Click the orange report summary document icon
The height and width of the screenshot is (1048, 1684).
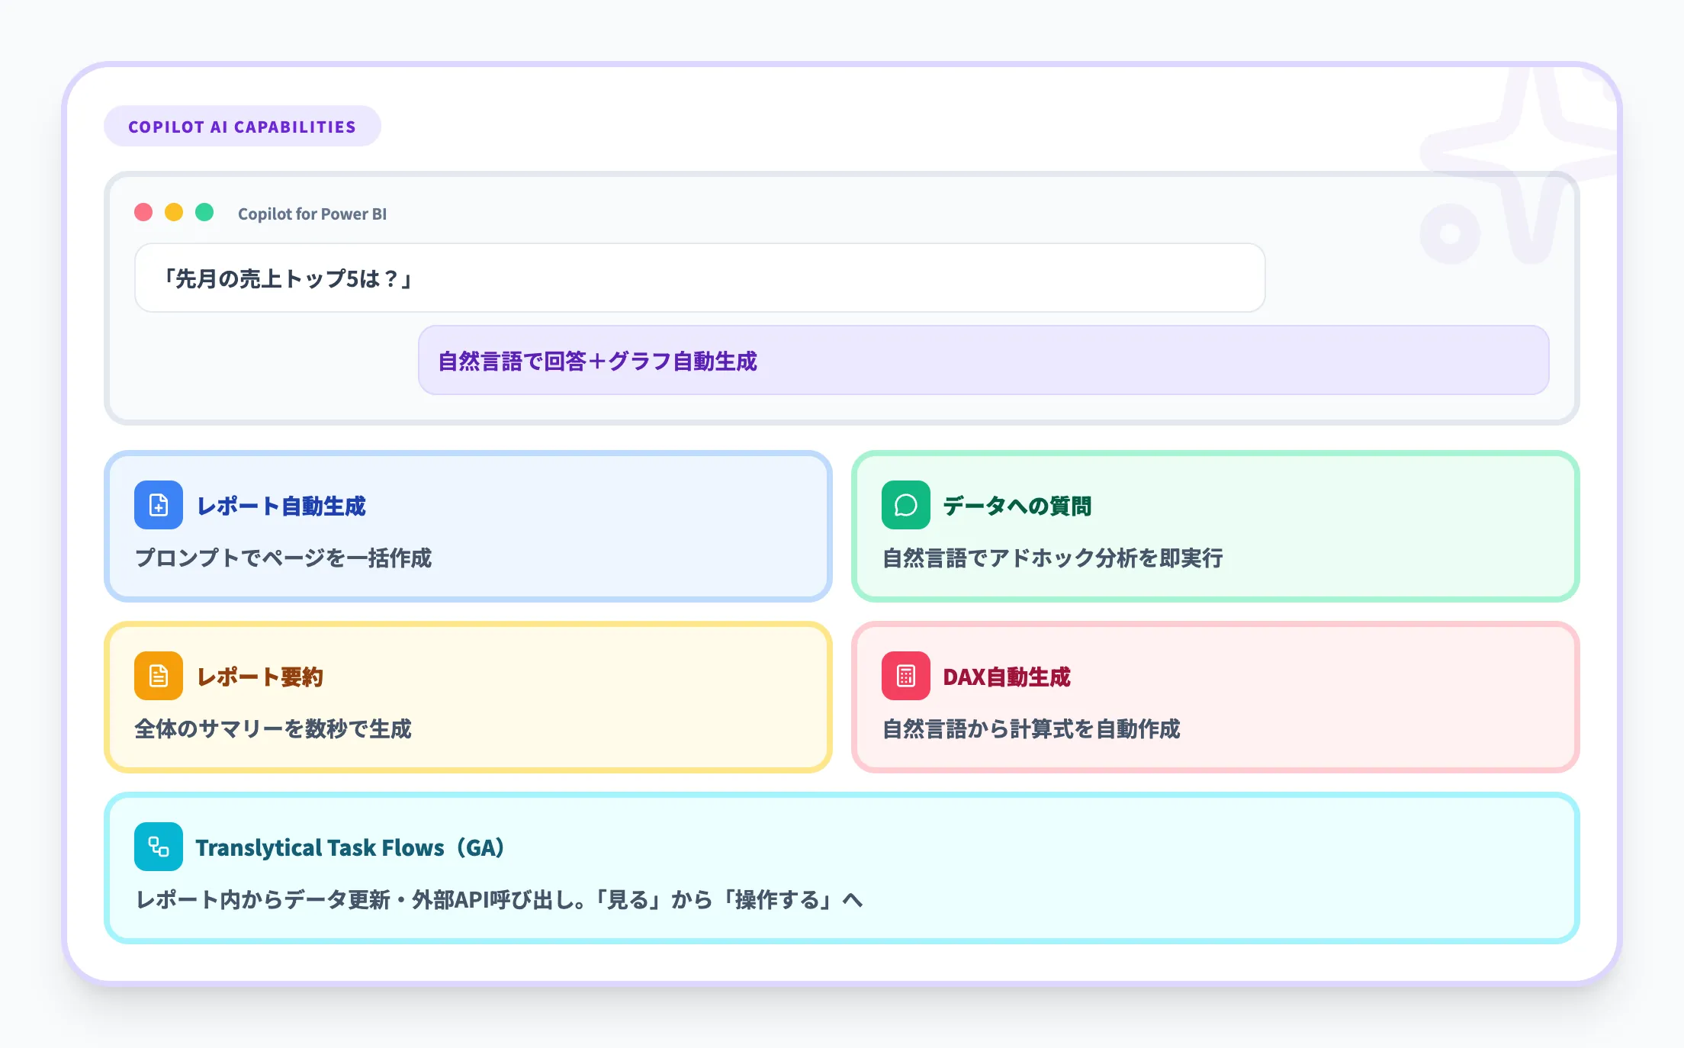(x=159, y=676)
